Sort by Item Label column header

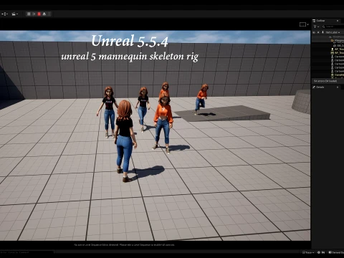pyautogui.click(x=333, y=32)
